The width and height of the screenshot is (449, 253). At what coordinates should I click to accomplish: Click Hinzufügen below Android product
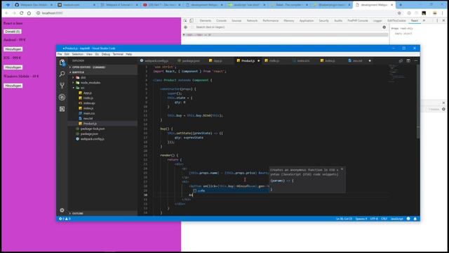coord(13,49)
